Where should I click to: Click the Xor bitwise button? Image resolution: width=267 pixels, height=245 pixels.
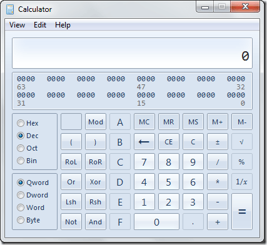[x=96, y=182]
